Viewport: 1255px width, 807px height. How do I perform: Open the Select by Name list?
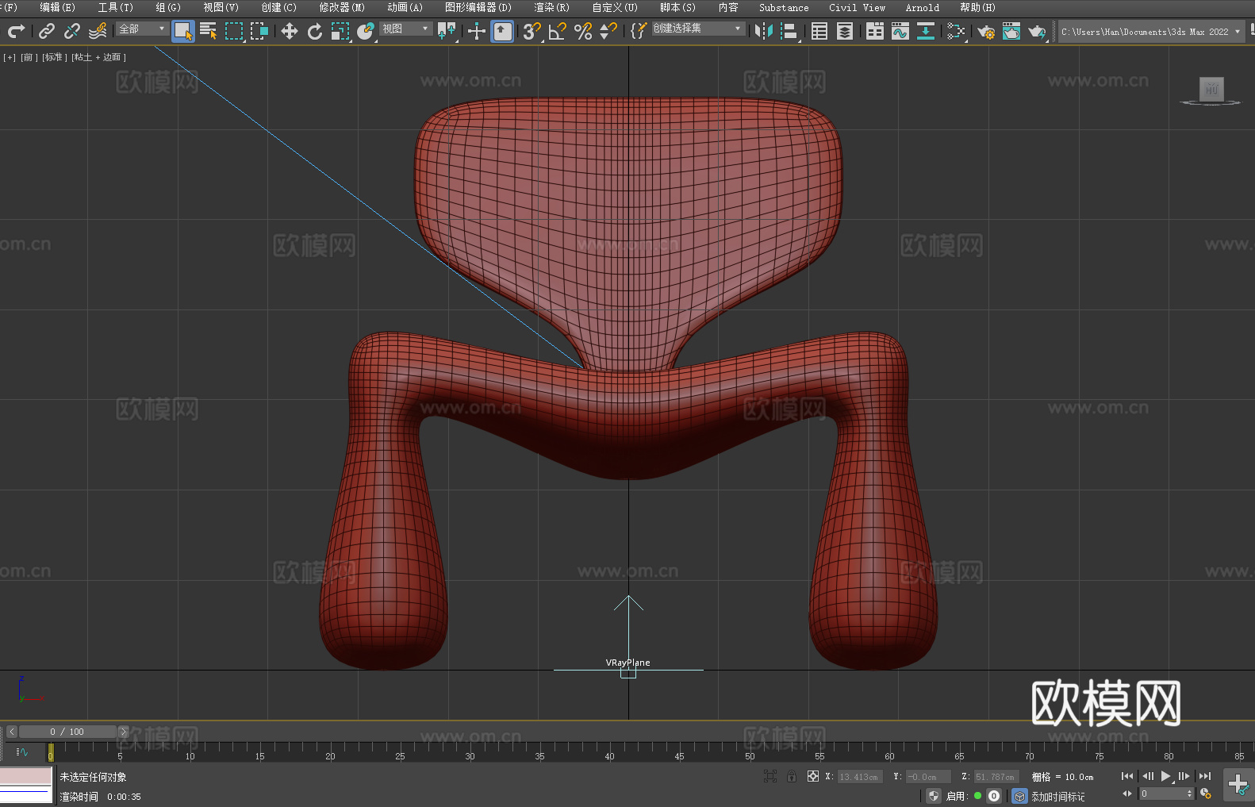point(209,31)
